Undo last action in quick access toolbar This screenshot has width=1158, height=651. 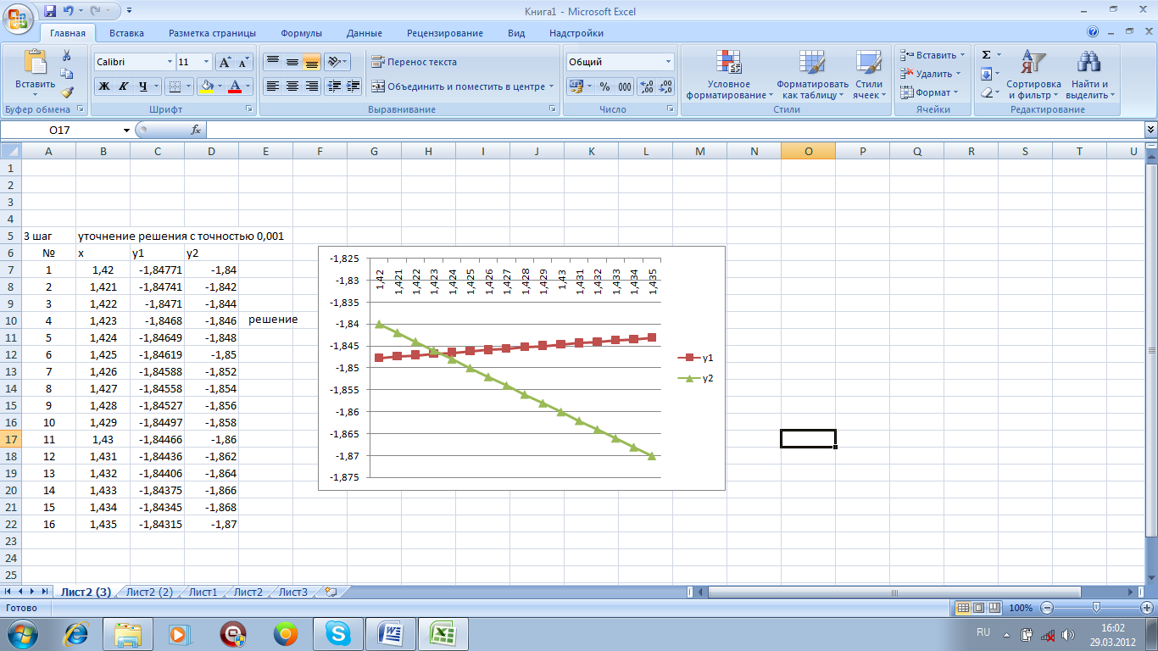pos(68,11)
